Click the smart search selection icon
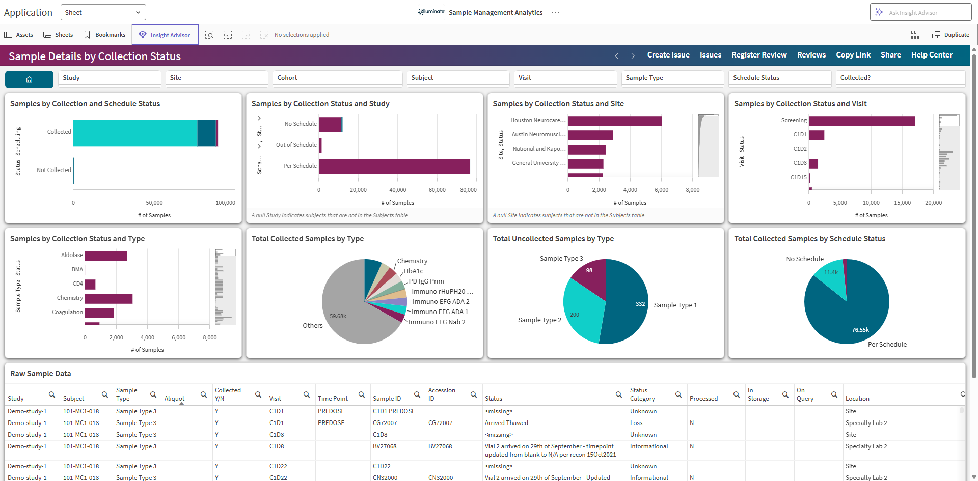Screen dimensions: 978x481 (x=209, y=35)
